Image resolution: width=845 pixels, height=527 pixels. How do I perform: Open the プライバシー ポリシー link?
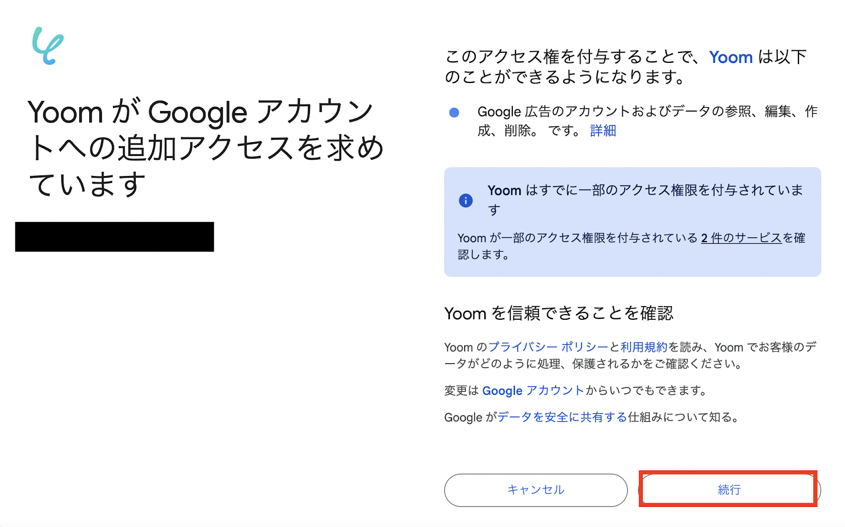coord(548,347)
